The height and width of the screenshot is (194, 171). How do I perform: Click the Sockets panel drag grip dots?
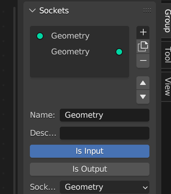point(147,10)
